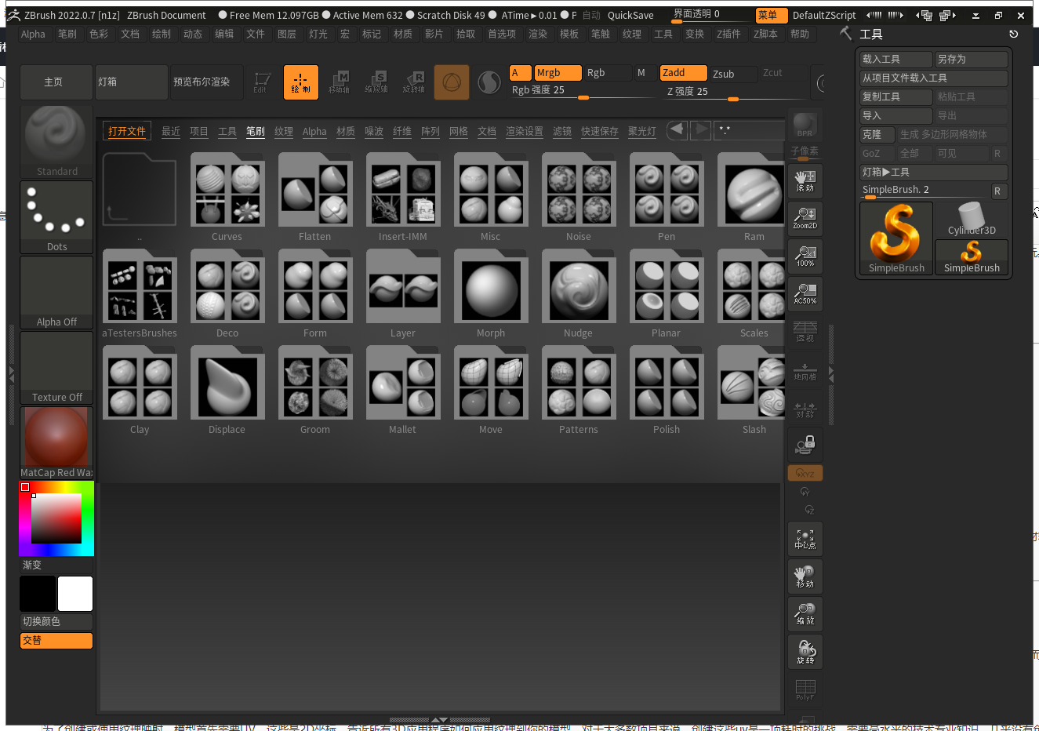The height and width of the screenshot is (731, 1039).
Task: Switch to the Brush (笔刷) LightBox tab
Action: 256,131
